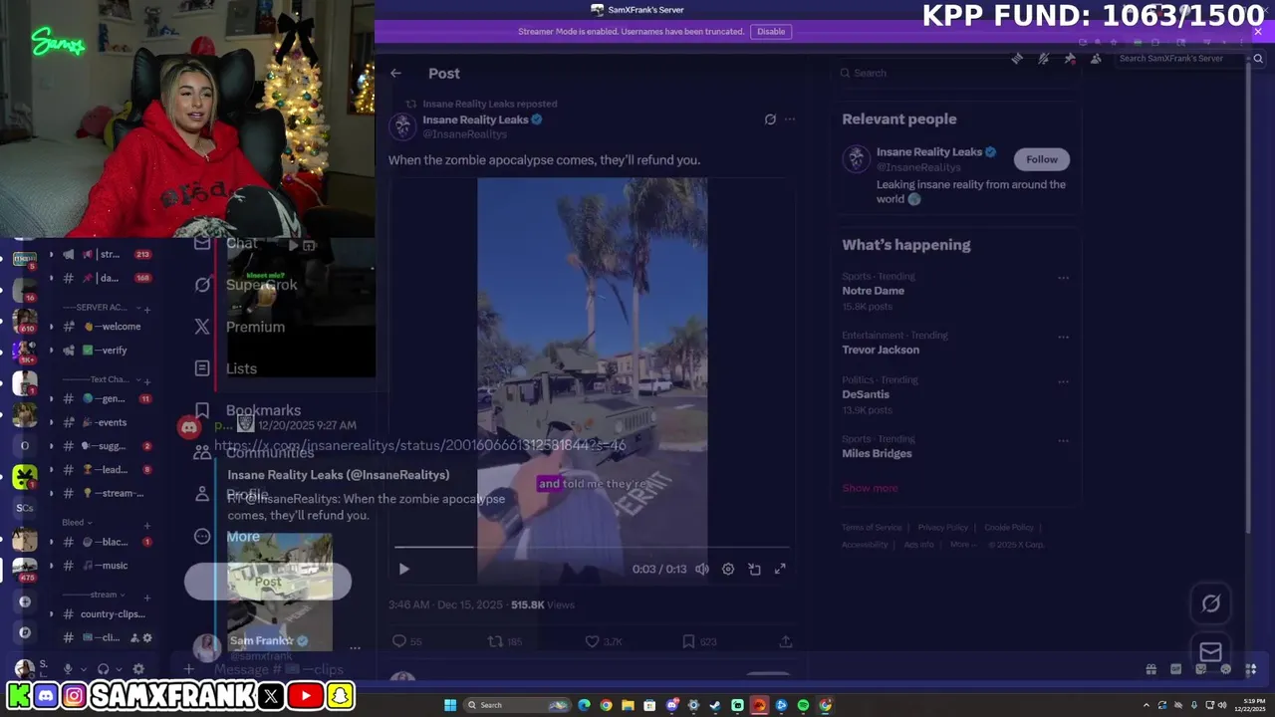Toggle Discord microphone mute

click(x=68, y=669)
